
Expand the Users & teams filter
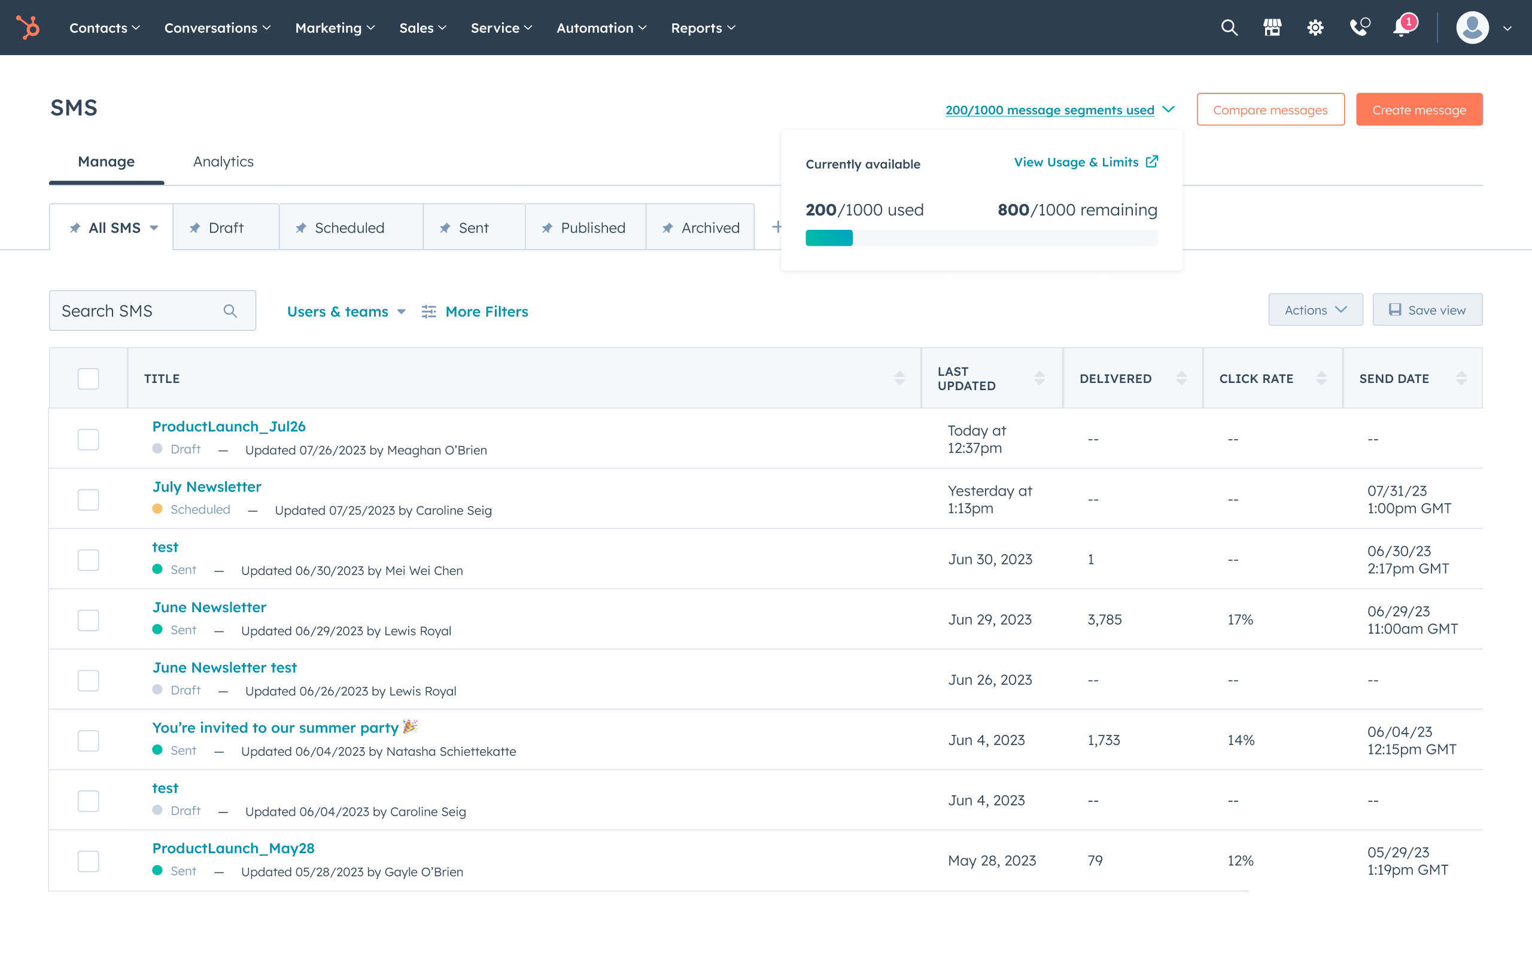coord(346,312)
